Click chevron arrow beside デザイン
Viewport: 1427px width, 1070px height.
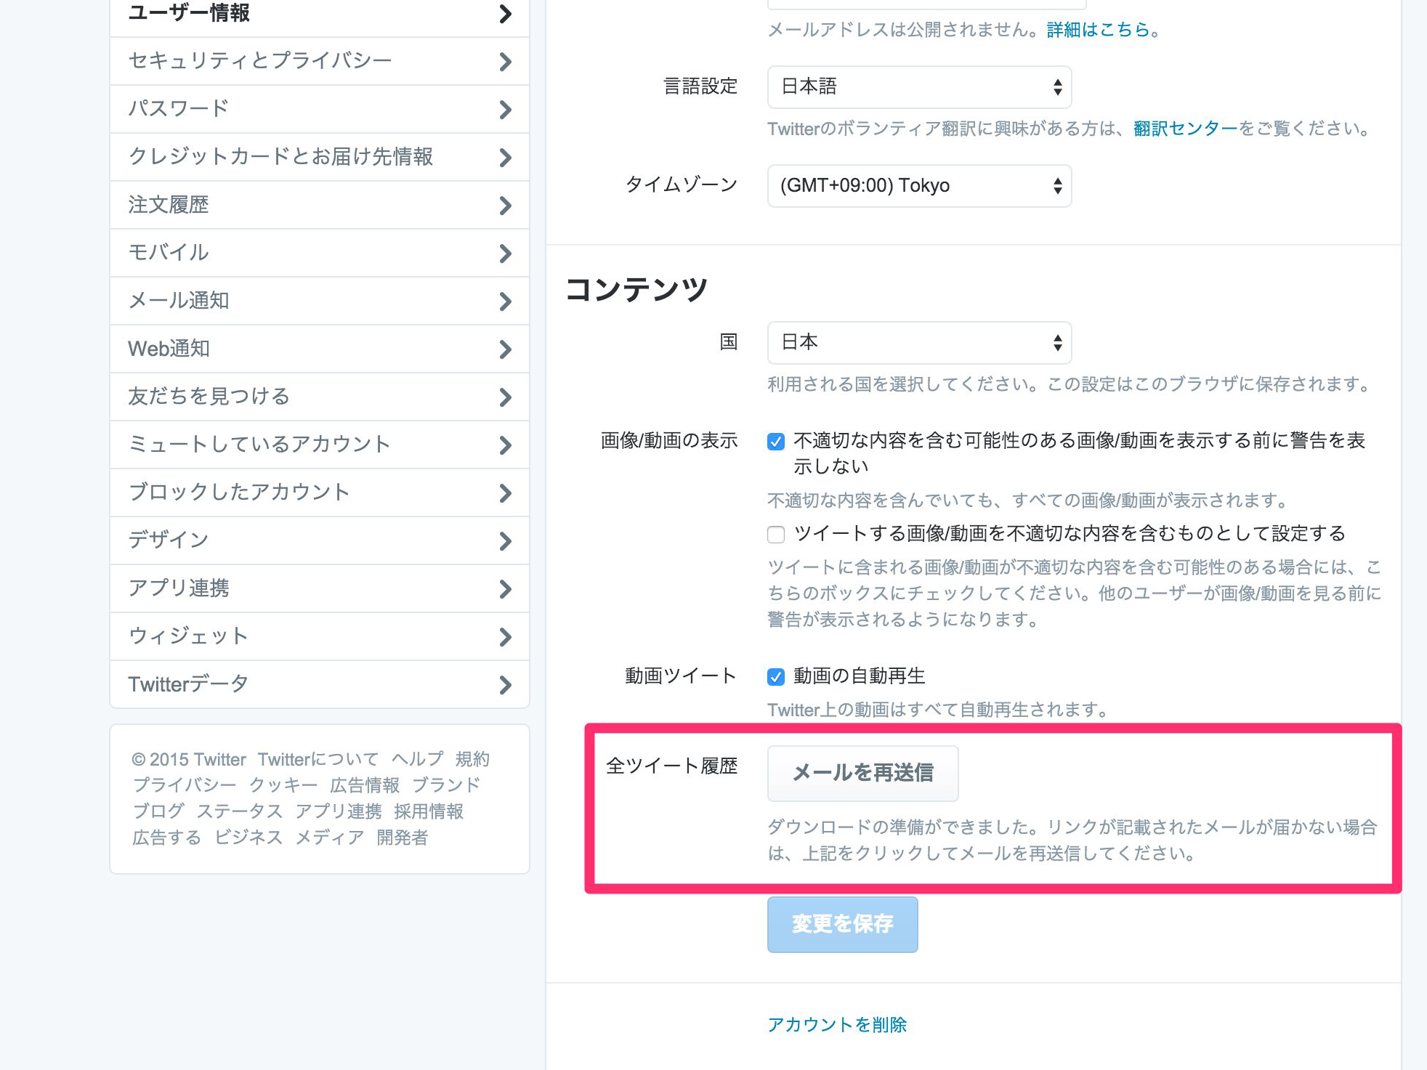tap(506, 541)
